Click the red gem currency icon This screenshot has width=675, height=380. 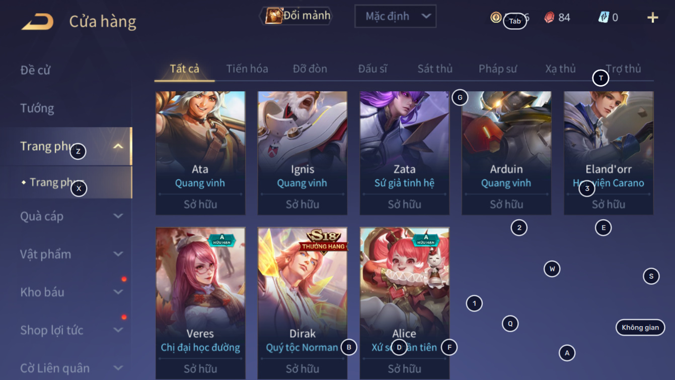tap(549, 18)
